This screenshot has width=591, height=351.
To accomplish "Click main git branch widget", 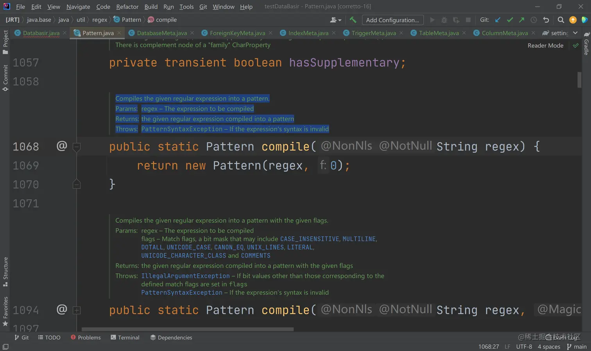I will point(577,346).
